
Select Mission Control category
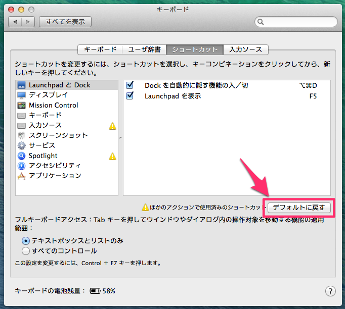click(67, 105)
